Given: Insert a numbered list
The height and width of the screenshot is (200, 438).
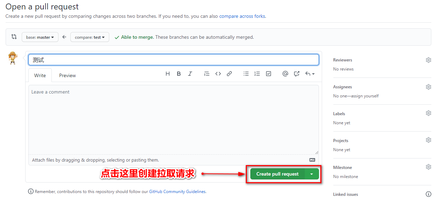Looking at the screenshot, I should pos(257,74).
